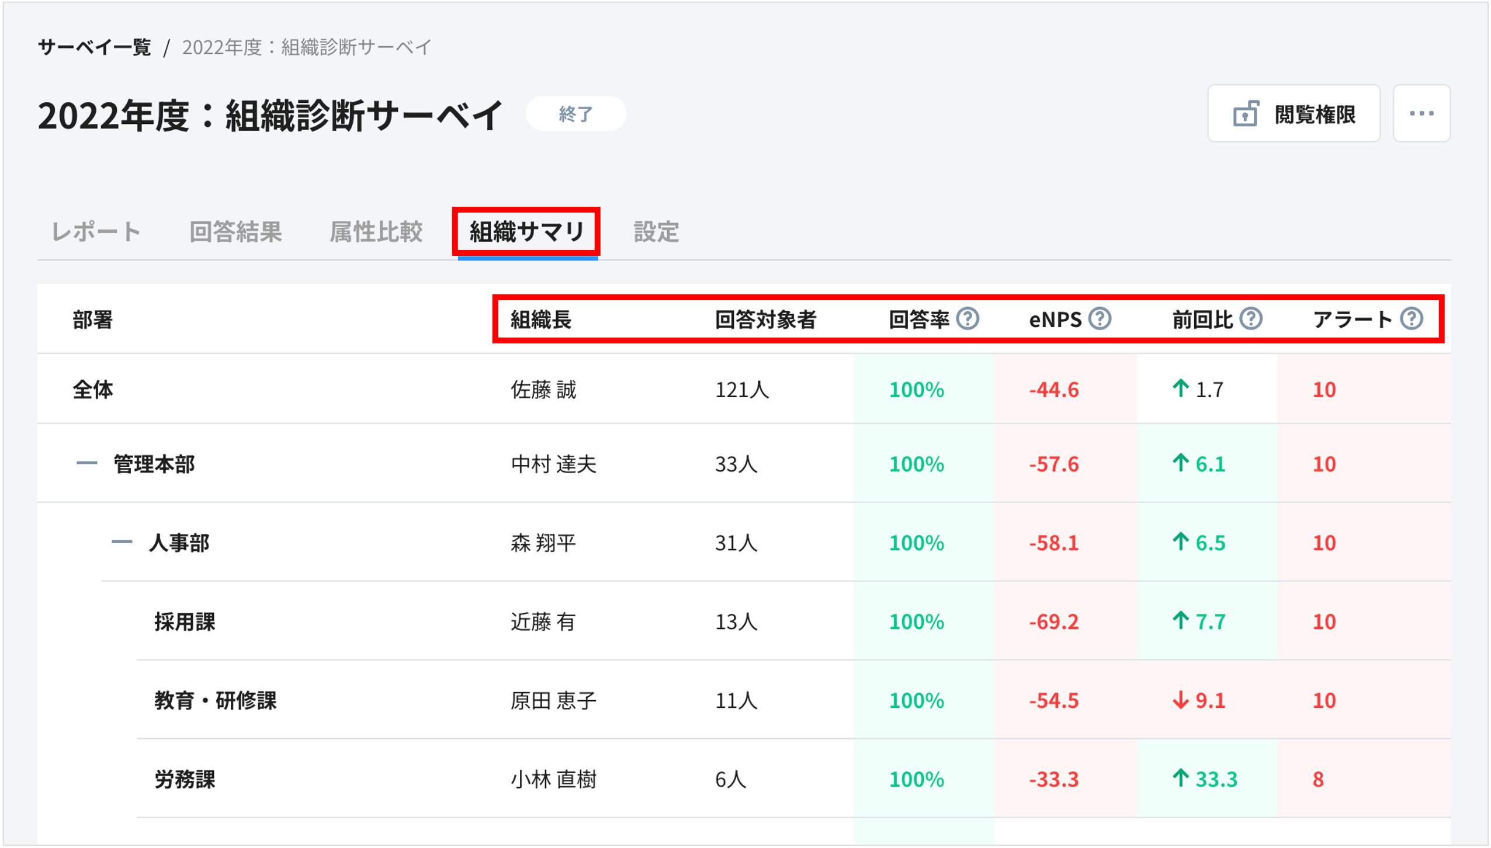Screen dimensions: 1491x848
Task: Open the three-dot more options menu
Action: coord(1421,113)
